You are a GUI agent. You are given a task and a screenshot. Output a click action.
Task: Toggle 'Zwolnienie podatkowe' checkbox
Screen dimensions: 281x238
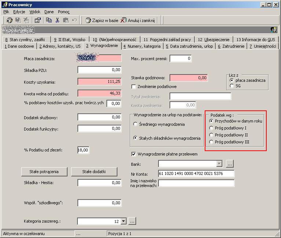click(134, 87)
